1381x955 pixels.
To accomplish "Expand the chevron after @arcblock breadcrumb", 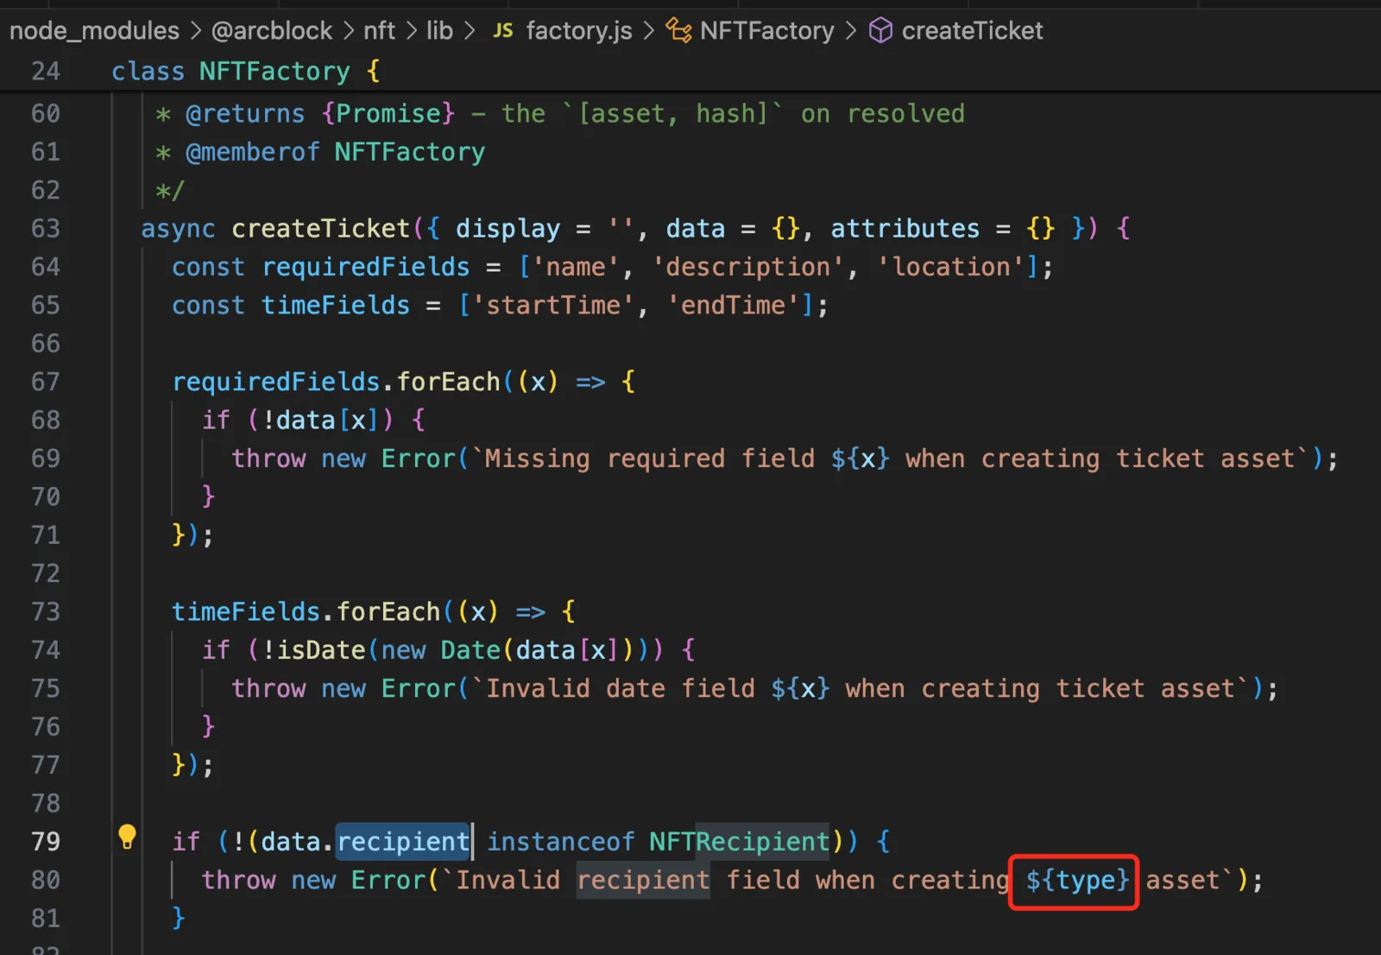I will 348,31.
